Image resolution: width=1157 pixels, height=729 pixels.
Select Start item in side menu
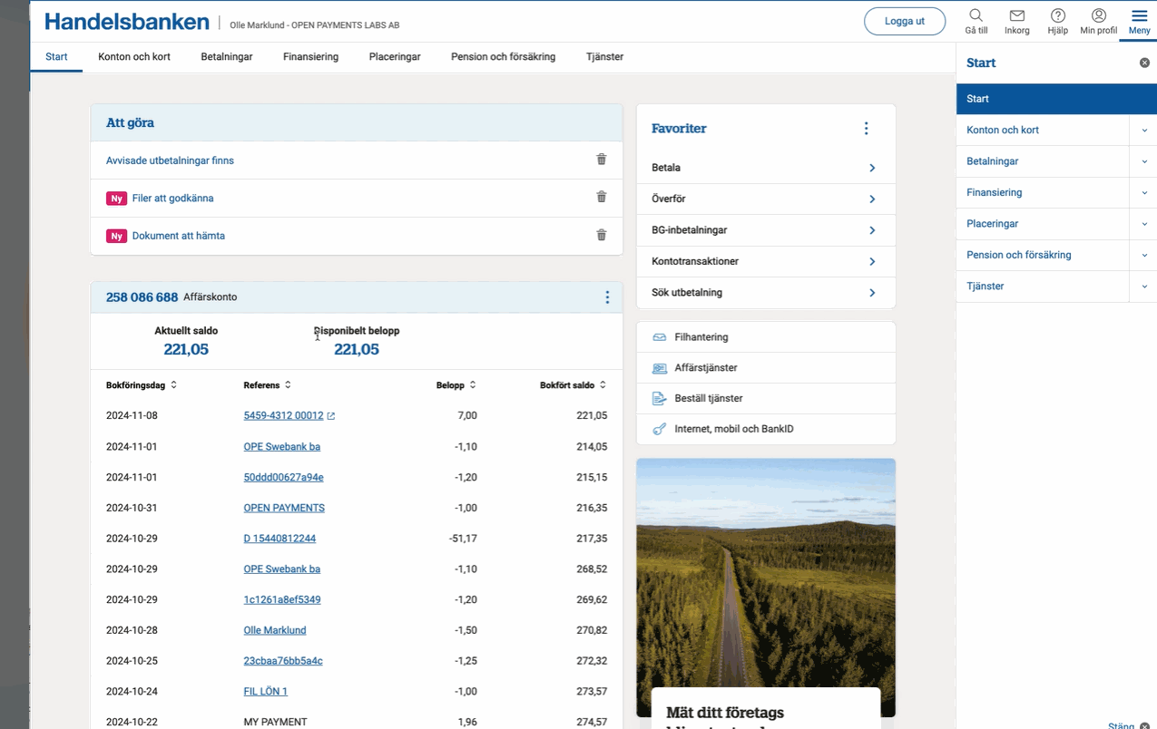click(1056, 99)
